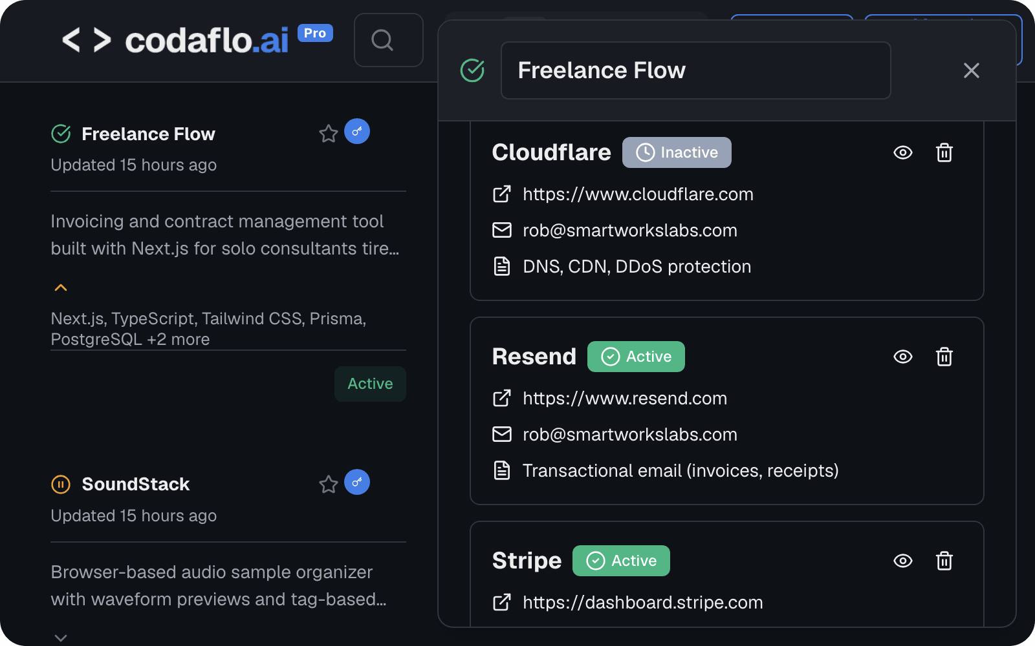This screenshot has height=646, width=1035.
Task: Edit the Freelance Flow name input field
Action: [x=695, y=70]
